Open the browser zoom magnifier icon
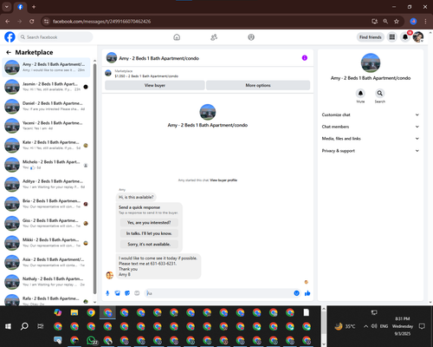This screenshot has height=347, width=433. tap(385, 22)
